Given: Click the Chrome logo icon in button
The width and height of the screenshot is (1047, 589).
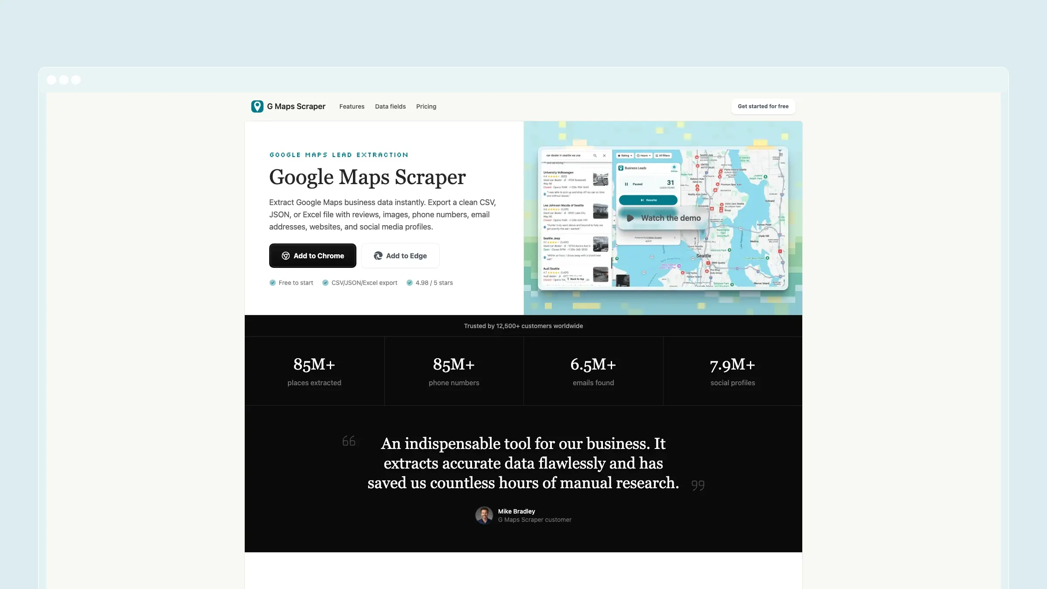Looking at the screenshot, I should tap(286, 256).
